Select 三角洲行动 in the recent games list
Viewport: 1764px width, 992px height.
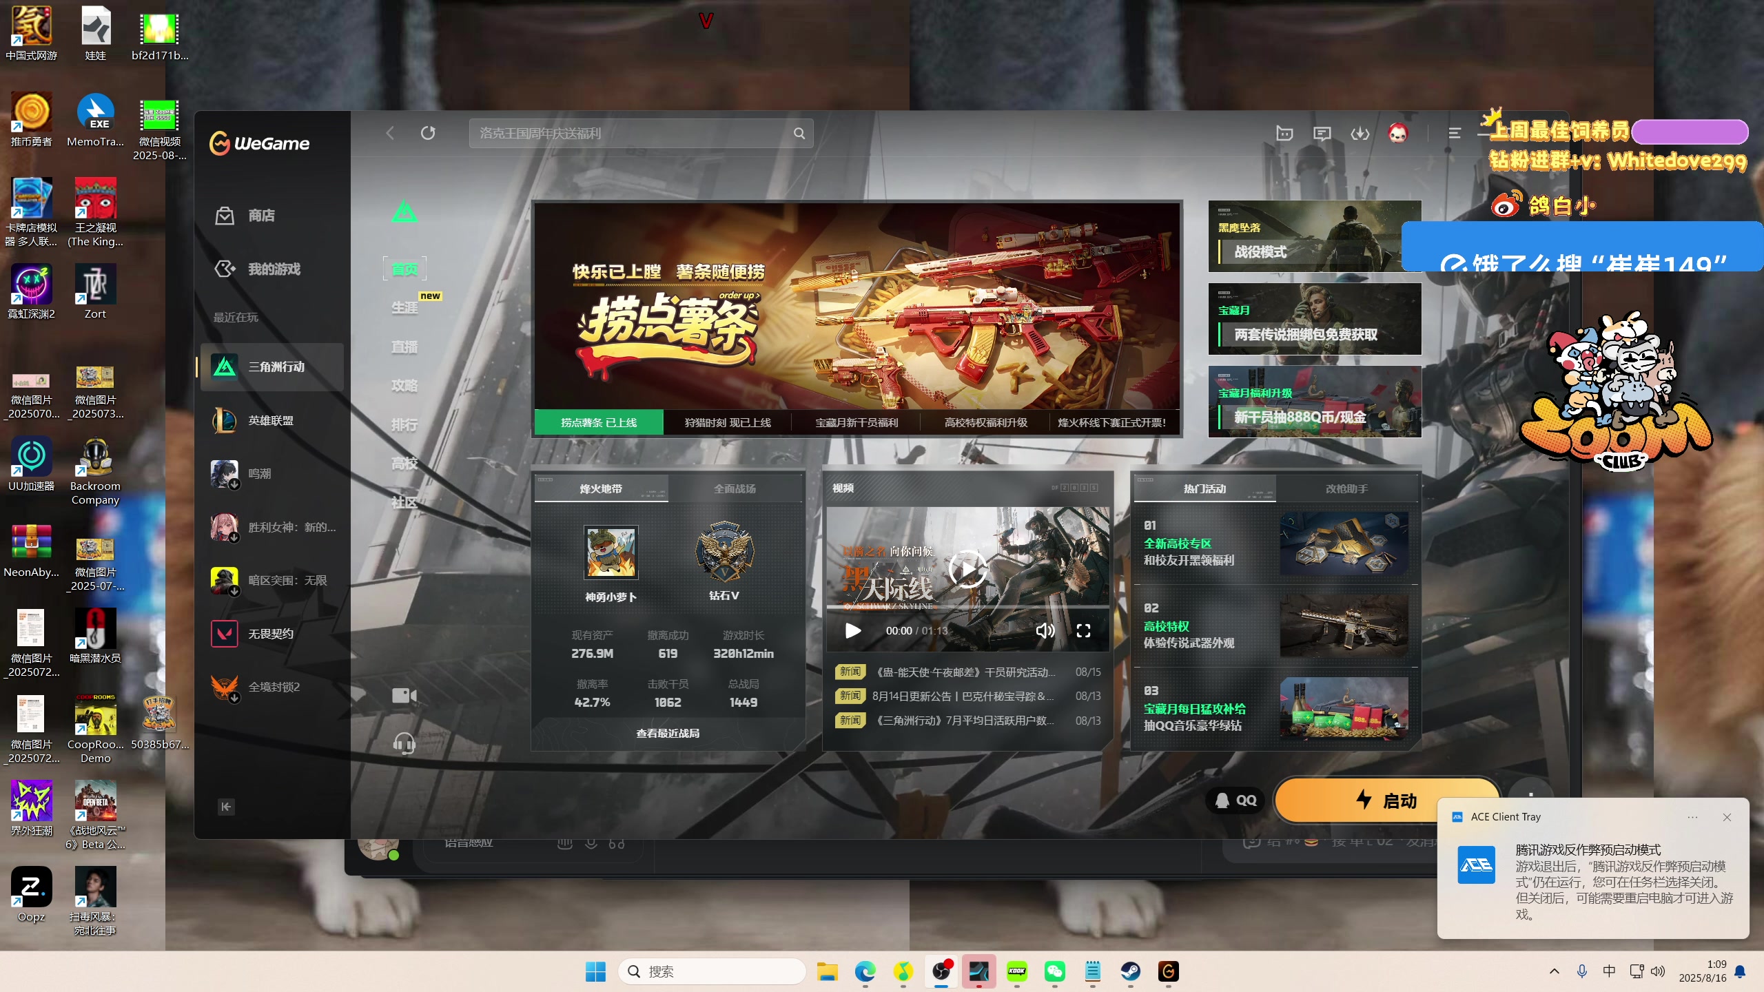click(x=272, y=367)
